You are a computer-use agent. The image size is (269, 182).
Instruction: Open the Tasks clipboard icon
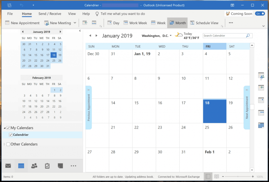[x=47, y=166]
